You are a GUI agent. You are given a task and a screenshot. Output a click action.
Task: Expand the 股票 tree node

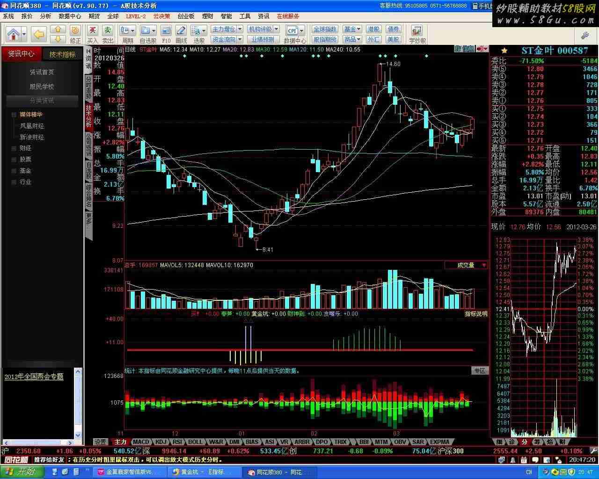(14, 160)
